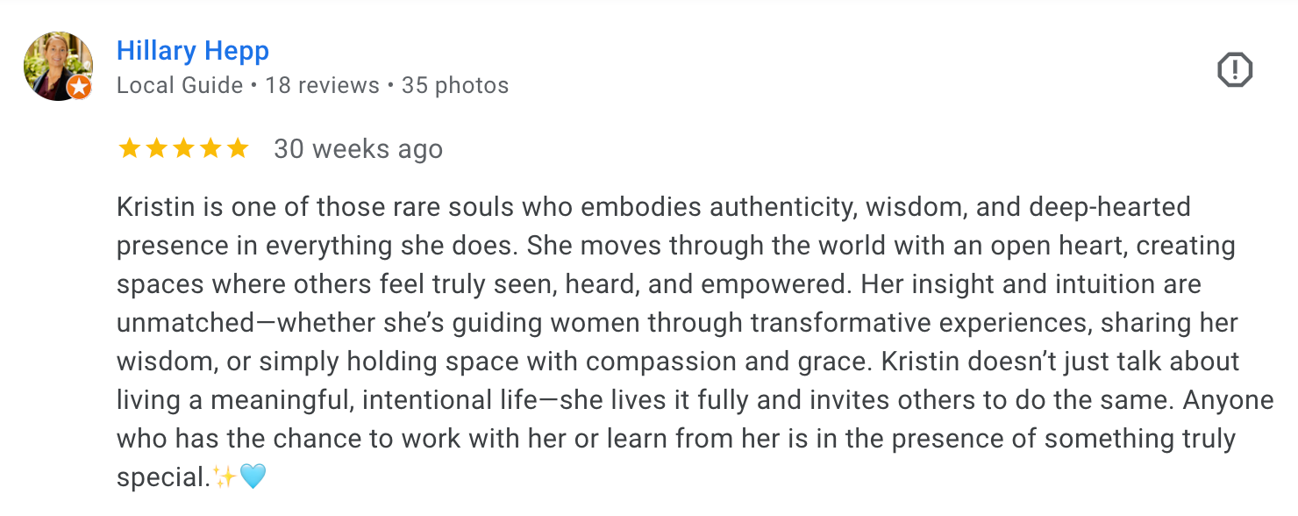
Task: Flag this review as inappropriate
Action: tap(1235, 70)
